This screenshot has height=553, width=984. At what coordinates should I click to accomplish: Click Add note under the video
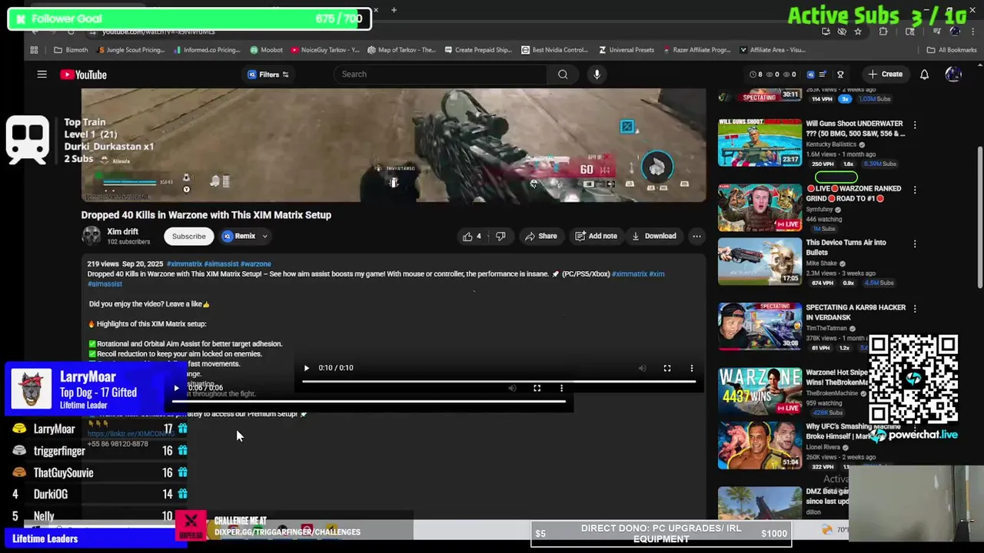coord(596,236)
